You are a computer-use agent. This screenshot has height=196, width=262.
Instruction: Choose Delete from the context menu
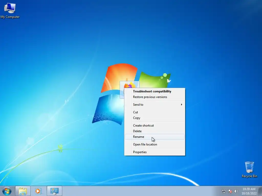(155, 131)
